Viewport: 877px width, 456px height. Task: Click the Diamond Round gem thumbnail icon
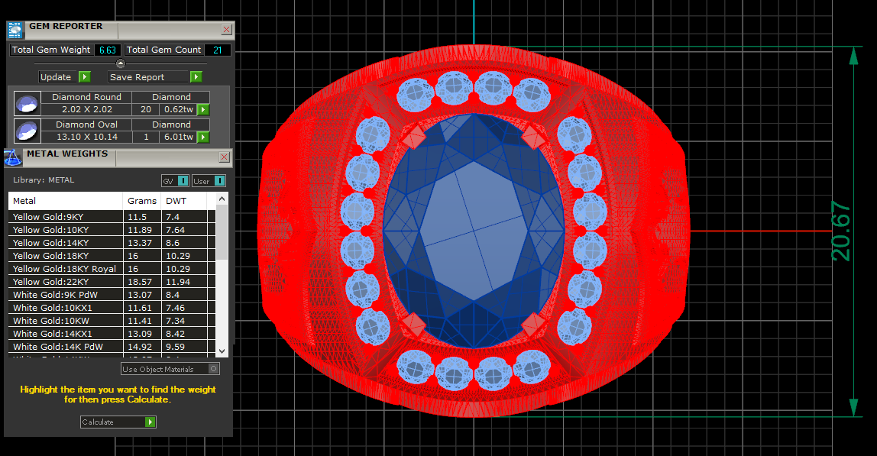(28, 103)
